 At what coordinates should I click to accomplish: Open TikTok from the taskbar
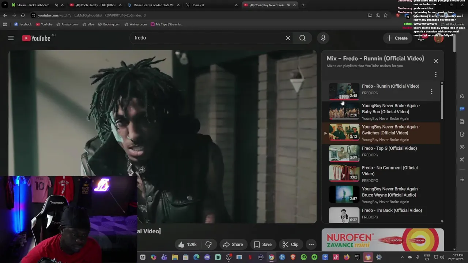tap(336, 257)
